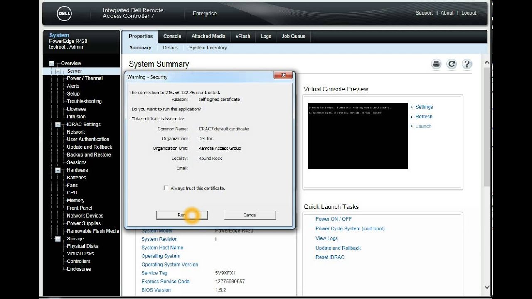532x299 pixels.
Task: Switch to the Console tab
Action: [x=172, y=36]
